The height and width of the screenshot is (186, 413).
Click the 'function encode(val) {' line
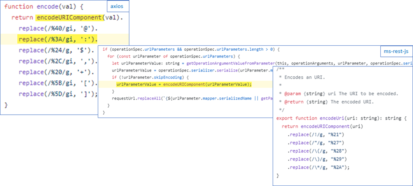[x=44, y=7]
